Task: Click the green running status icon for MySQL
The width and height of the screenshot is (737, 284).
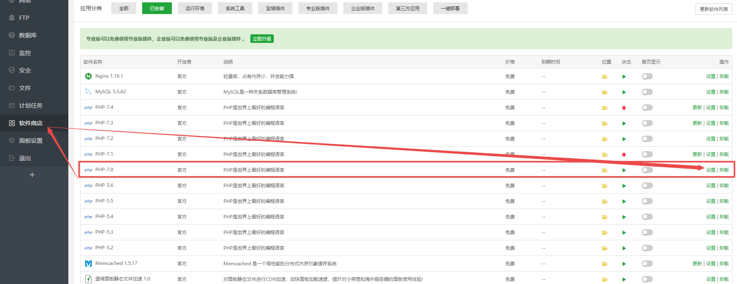Action: click(x=624, y=92)
